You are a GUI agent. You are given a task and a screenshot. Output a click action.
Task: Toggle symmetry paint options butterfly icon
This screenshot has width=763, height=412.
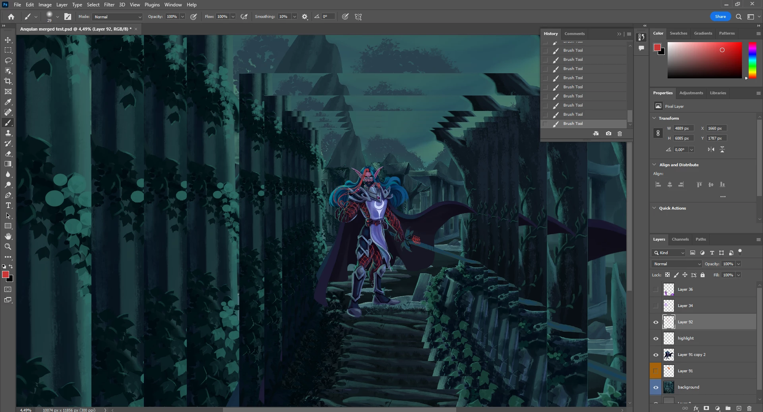[358, 17]
